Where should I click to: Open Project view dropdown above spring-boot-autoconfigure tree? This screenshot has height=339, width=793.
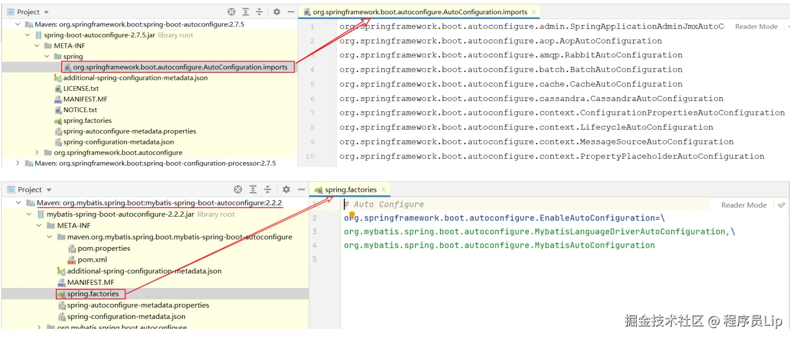point(46,12)
